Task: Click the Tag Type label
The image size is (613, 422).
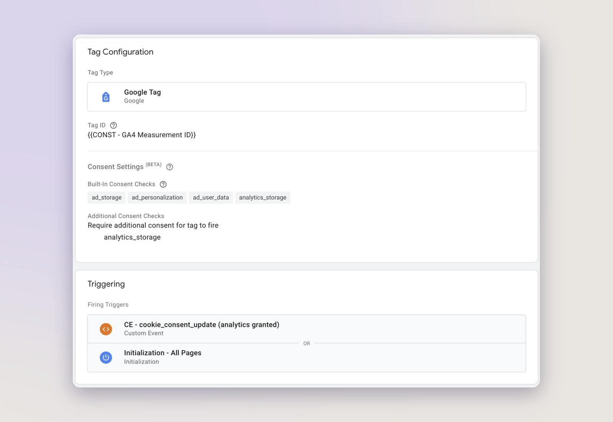Action: pos(100,73)
